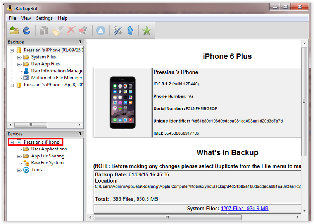This screenshot has height=224, width=314.
Task: Pin the Backups panel
Action: [80, 42]
